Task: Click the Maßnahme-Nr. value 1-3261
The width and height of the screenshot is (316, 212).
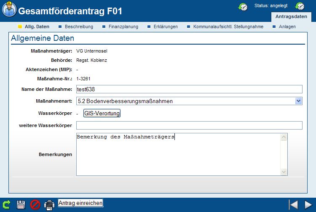Action: [83, 79]
